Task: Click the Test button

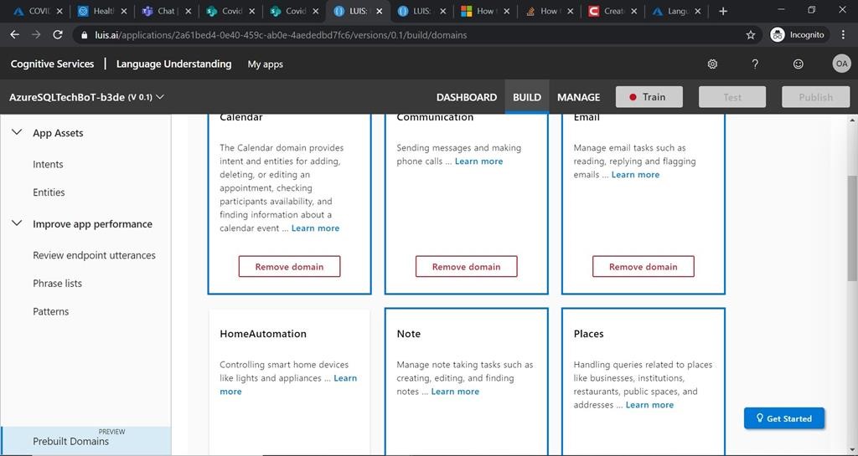Action: [732, 97]
